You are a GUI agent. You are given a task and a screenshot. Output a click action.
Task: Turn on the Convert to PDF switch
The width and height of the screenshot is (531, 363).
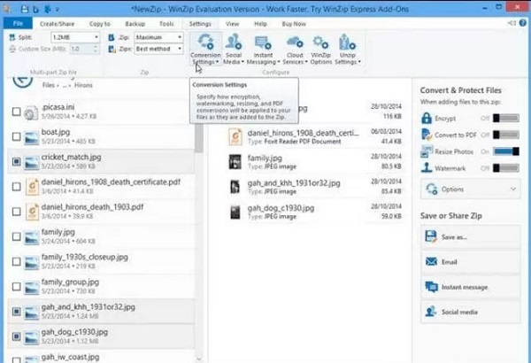click(x=506, y=135)
